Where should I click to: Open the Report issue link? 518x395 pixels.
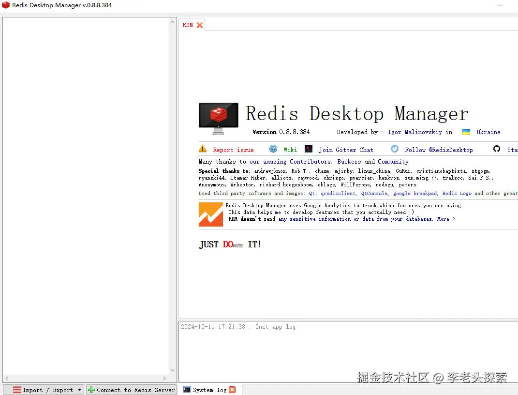coord(233,150)
